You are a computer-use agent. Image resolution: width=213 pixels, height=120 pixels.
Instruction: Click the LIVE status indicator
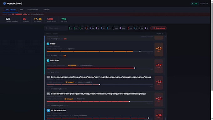click(x=195, y=3)
